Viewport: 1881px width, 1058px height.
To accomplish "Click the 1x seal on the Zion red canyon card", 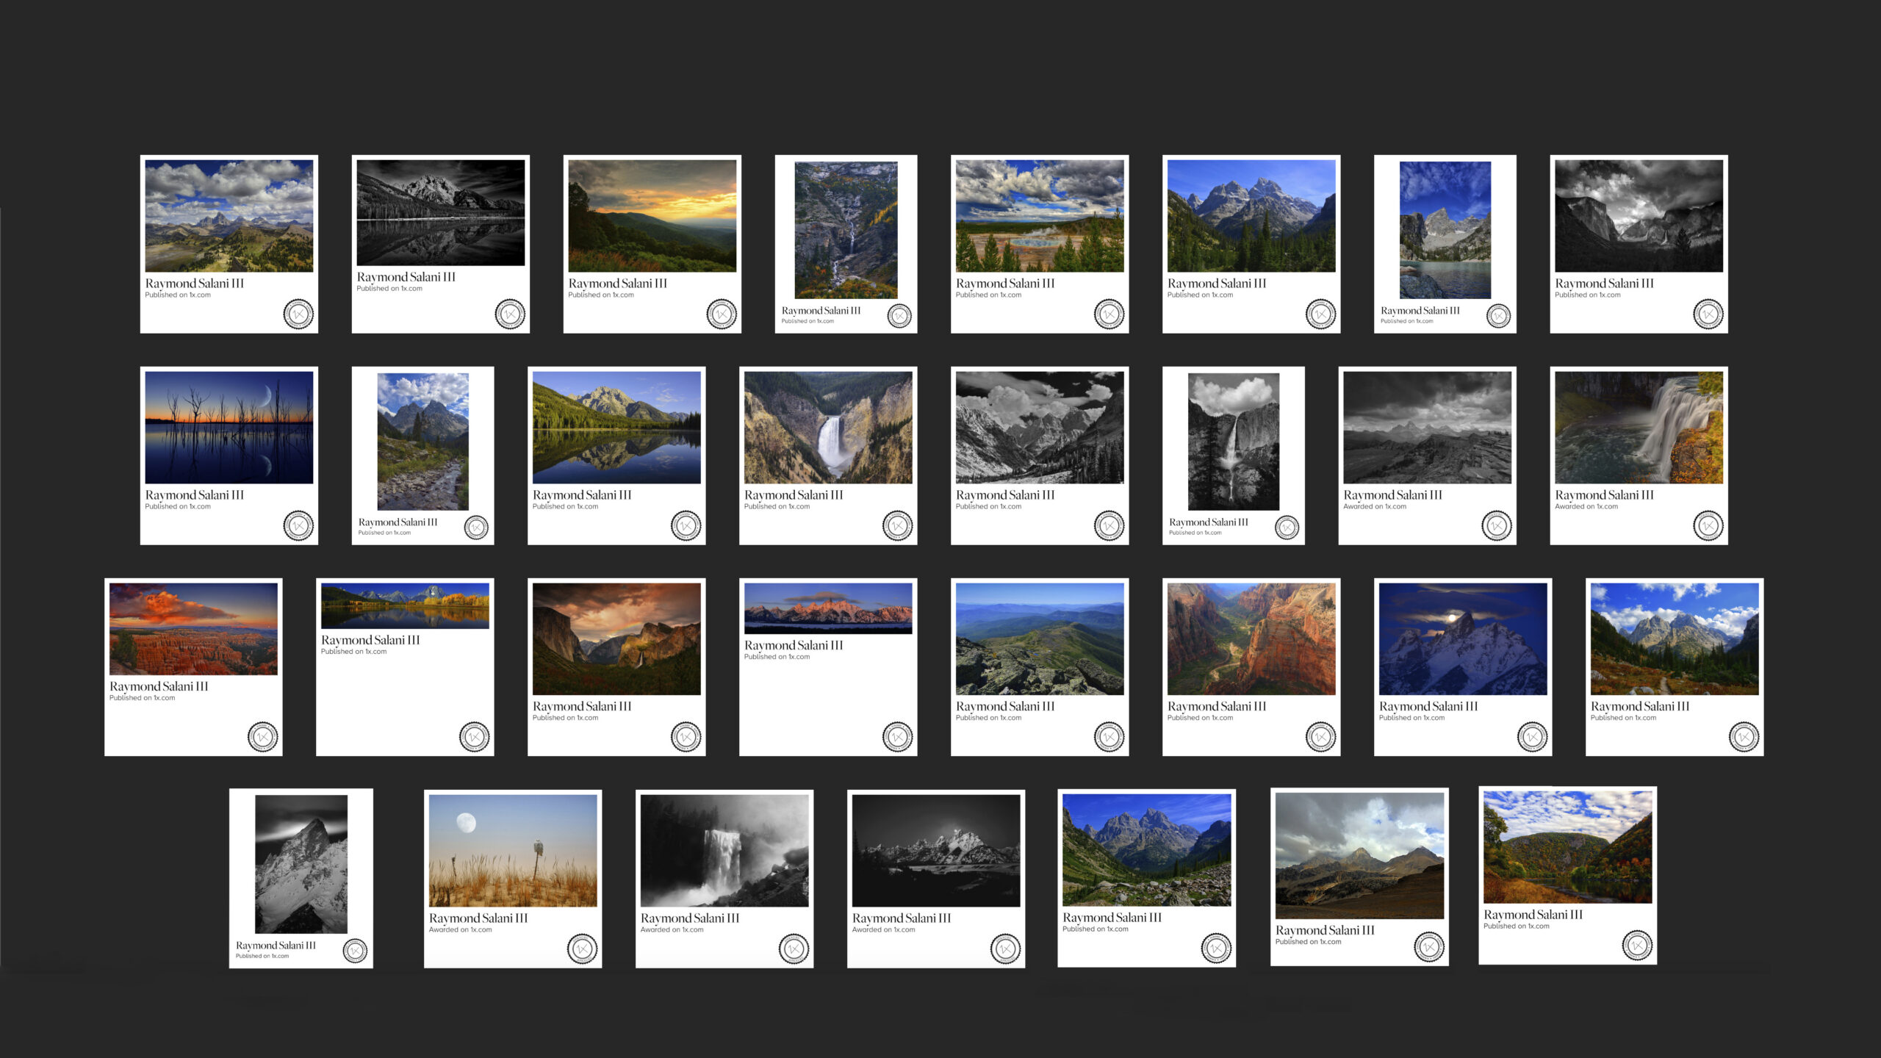I will point(1320,737).
